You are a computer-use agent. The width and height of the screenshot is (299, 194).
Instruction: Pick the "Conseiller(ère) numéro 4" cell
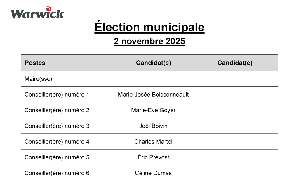coord(57,142)
